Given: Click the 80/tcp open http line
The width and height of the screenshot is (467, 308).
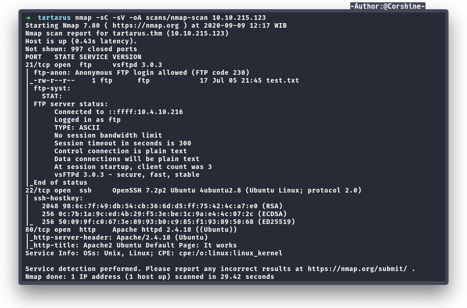Looking at the screenshot, I should coord(131,229).
